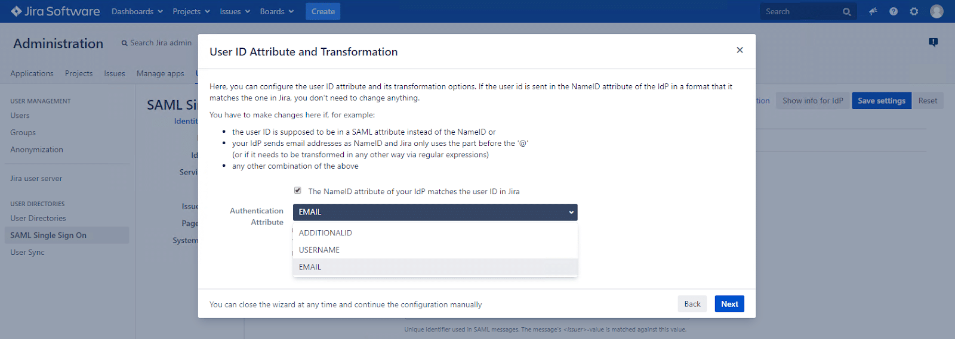Screen dimensions: 955x339
Task: Open User Sync in sidebar
Action: (27, 253)
